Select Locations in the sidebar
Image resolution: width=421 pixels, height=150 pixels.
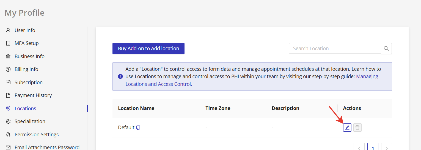coord(25,109)
